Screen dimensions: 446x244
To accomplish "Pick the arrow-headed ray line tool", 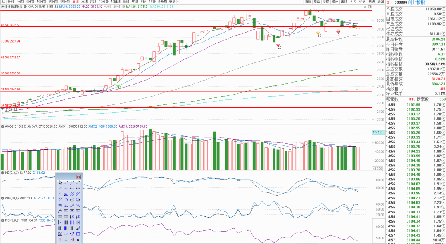I will (x=78, y=182).
